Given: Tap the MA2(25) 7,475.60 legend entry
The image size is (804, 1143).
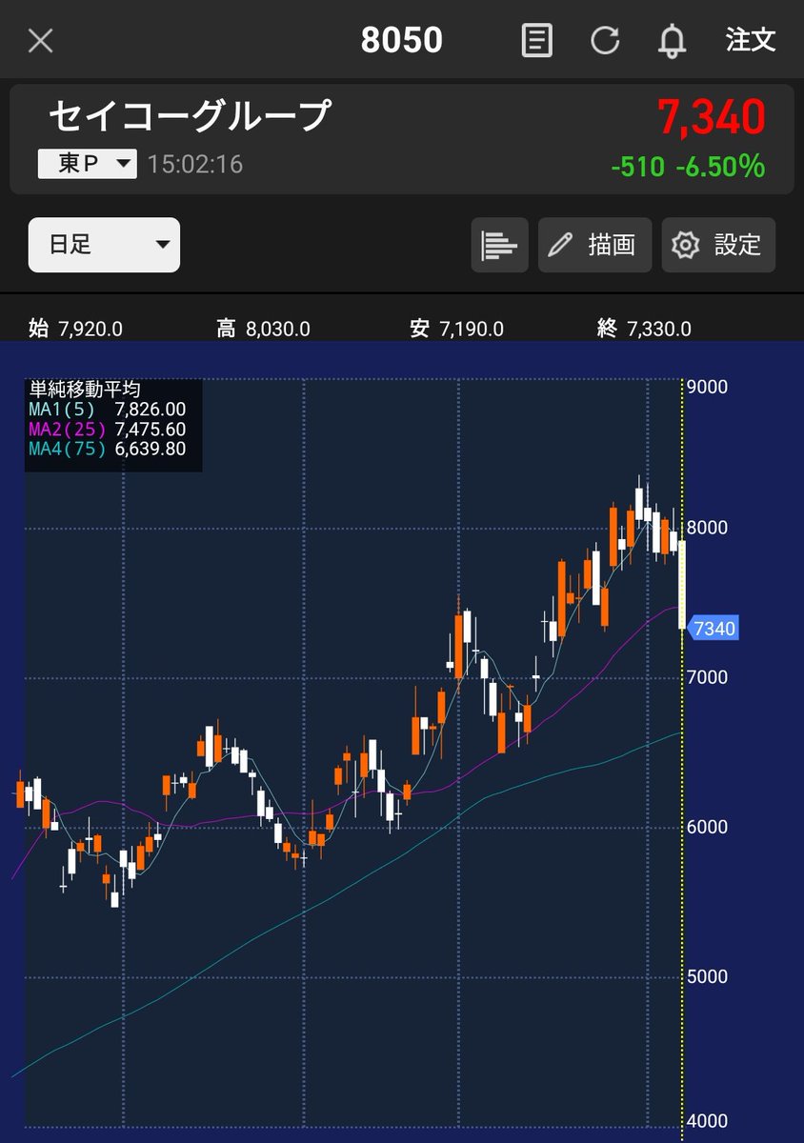Looking at the screenshot, I should click(x=107, y=430).
